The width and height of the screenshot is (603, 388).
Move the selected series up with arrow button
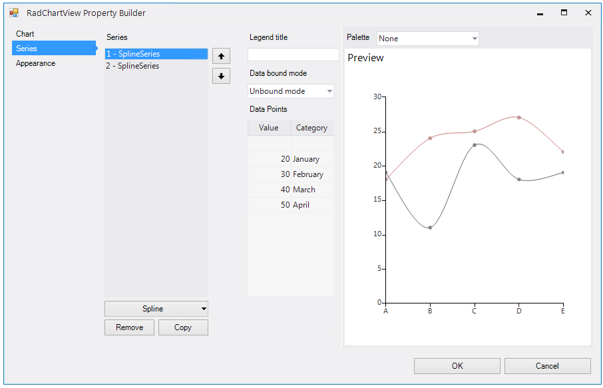point(221,56)
